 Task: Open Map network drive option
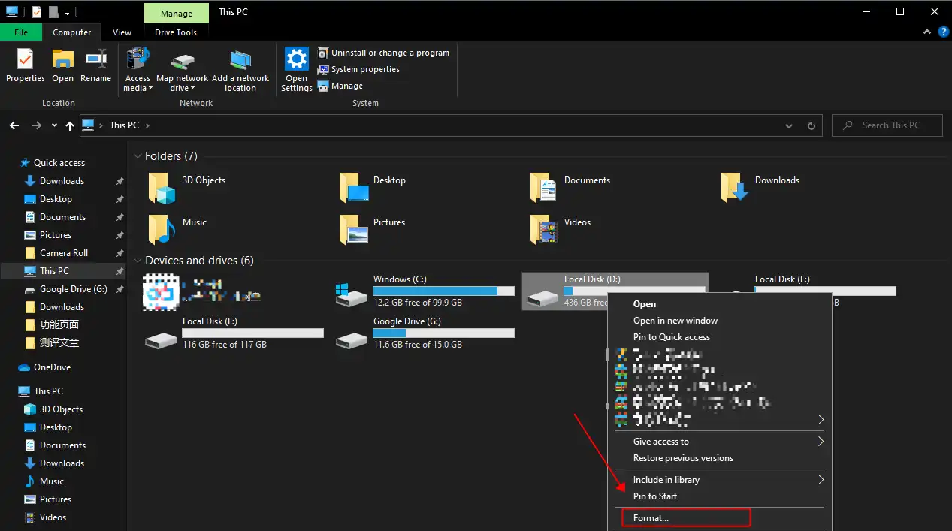tap(182, 70)
